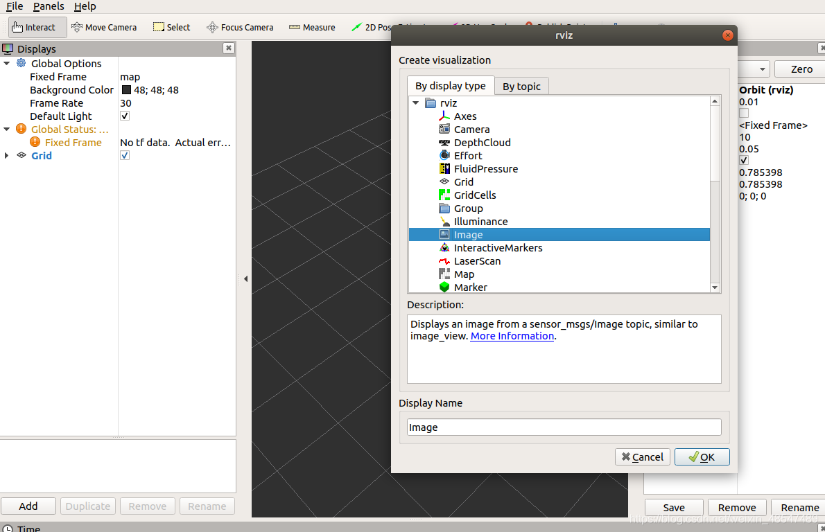Pick the Group folder icon
The height and width of the screenshot is (532, 825).
(444, 209)
